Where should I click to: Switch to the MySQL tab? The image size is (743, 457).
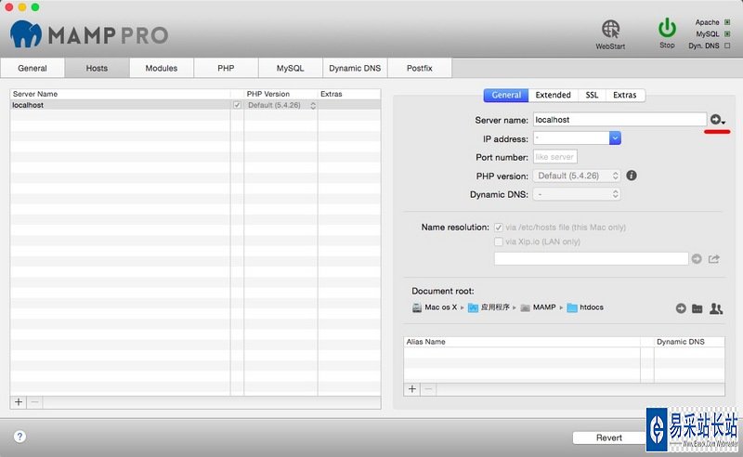pos(290,68)
